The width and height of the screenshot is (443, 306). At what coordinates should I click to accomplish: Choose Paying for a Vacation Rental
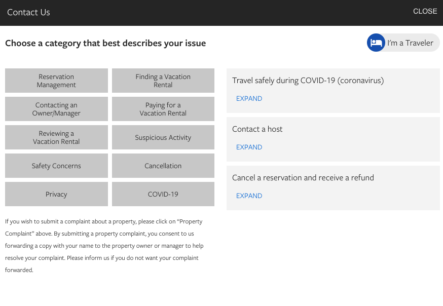pos(163,109)
